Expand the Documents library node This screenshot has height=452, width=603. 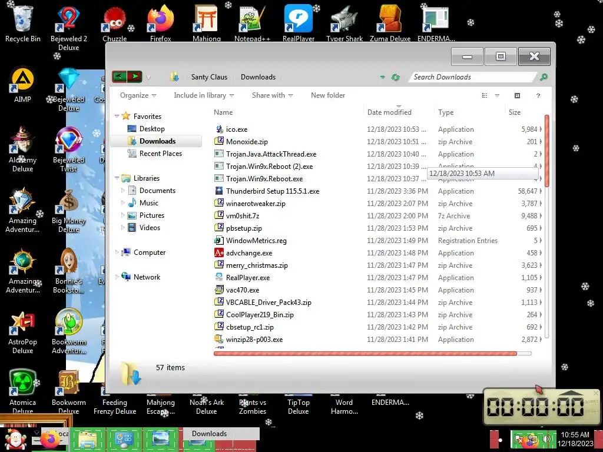[x=123, y=190]
